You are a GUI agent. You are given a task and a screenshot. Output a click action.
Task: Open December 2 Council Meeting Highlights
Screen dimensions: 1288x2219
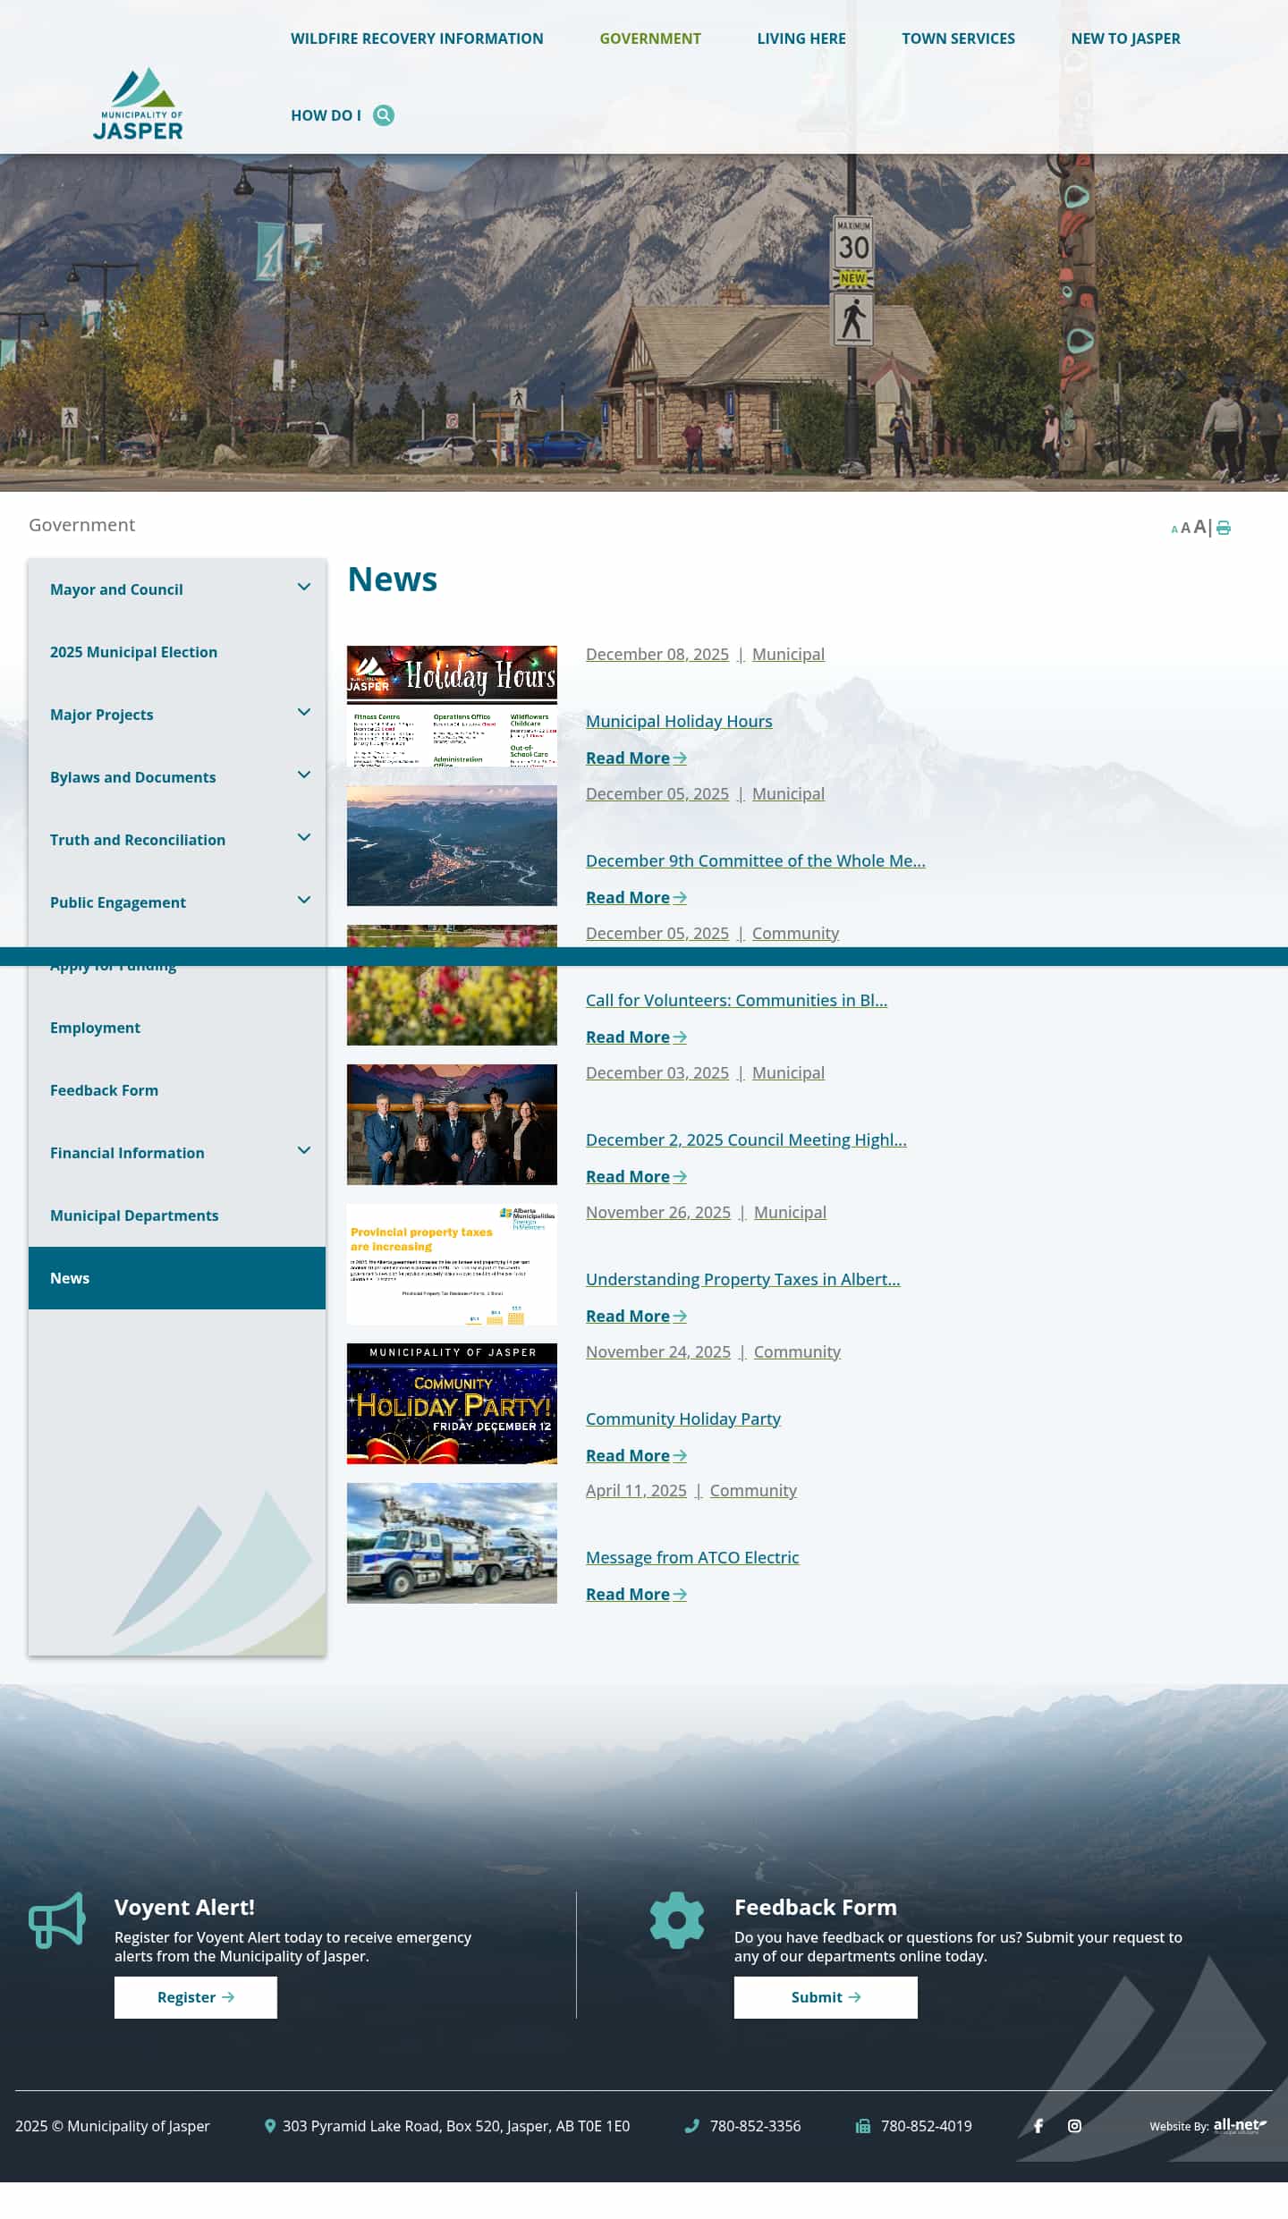coord(746,1139)
